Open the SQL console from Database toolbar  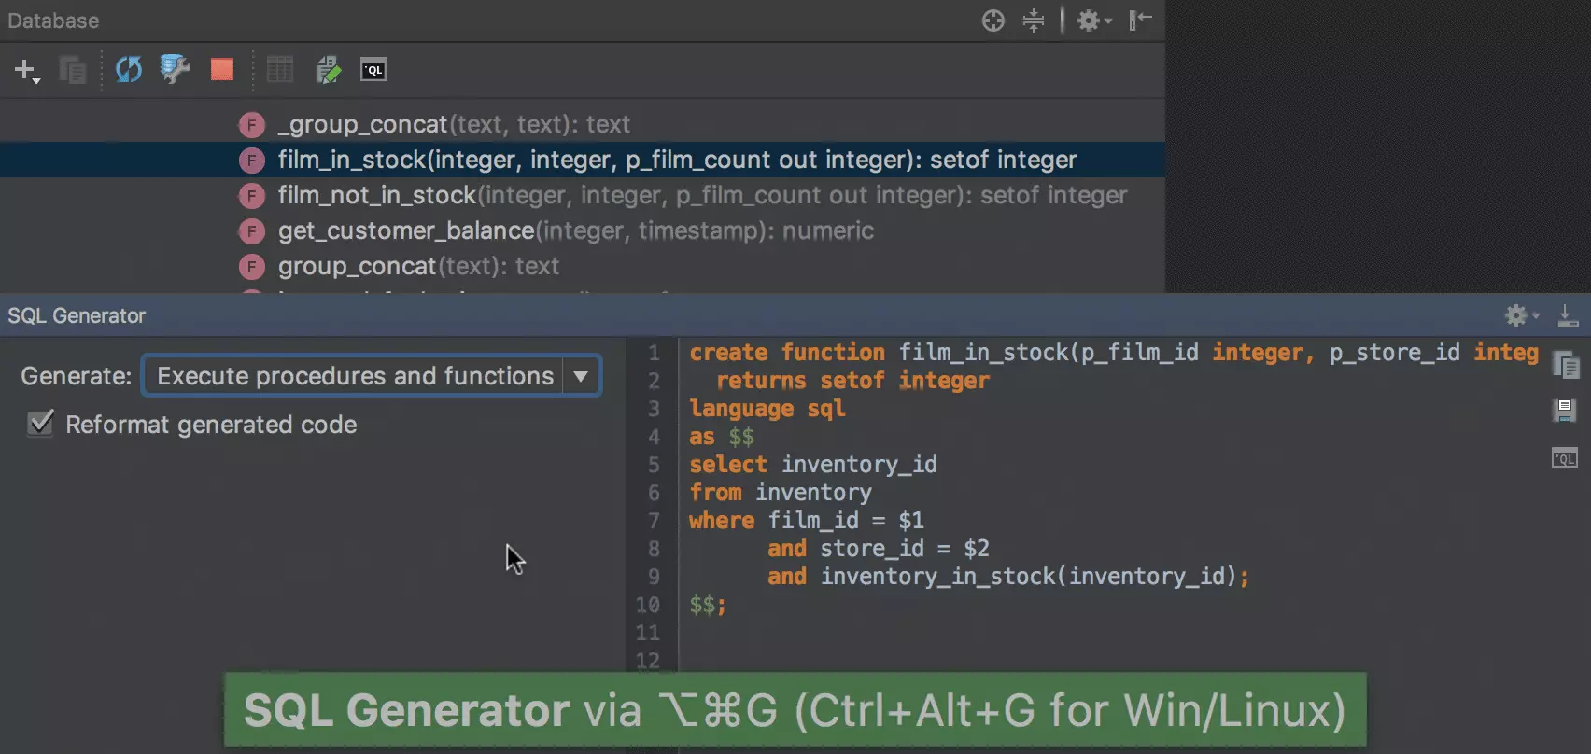(373, 70)
